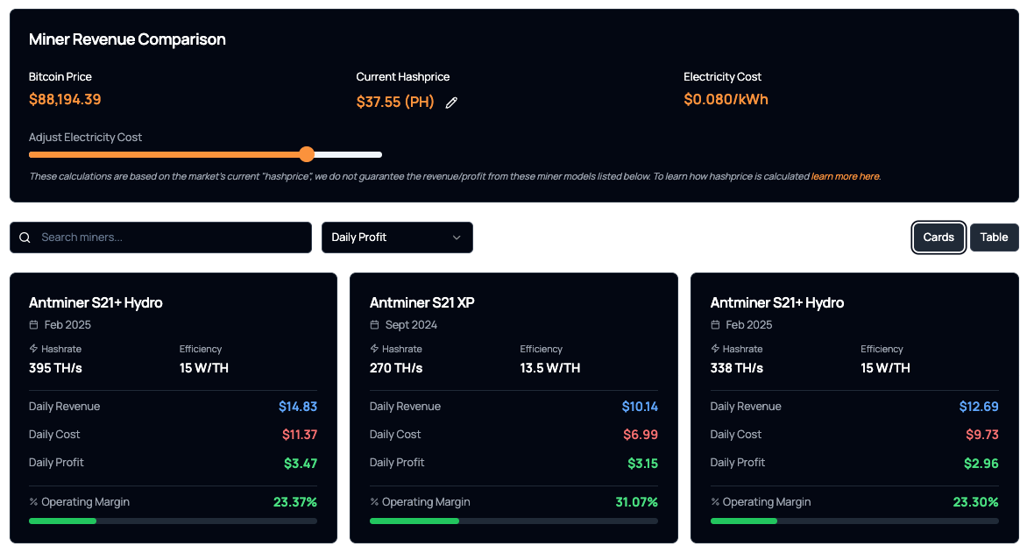This screenshot has height=553, width=1027.
Task: Click the pencil icon to edit hashprice
Action: [451, 103]
